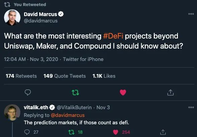Share vitalik.eth's reply

coord(163,132)
